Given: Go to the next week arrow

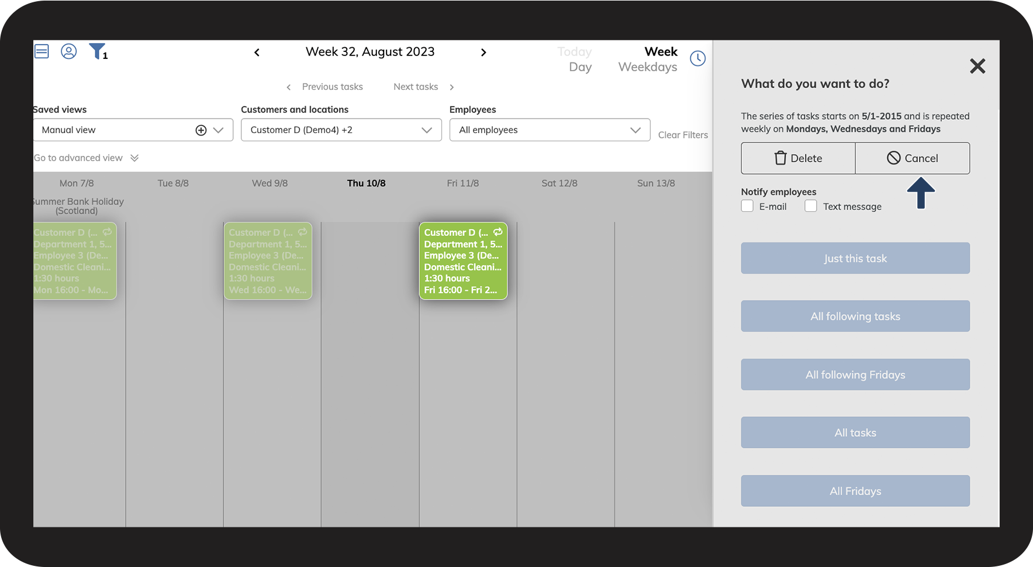Looking at the screenshot, I should (483, 53).
